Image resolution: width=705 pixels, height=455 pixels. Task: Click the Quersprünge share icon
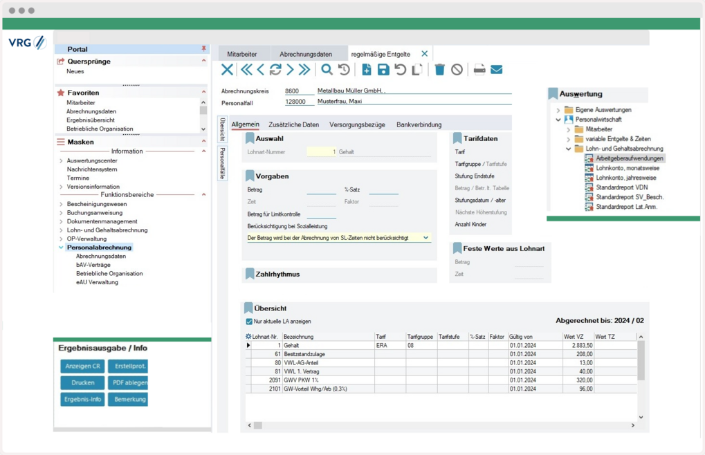tap(61, 61)
